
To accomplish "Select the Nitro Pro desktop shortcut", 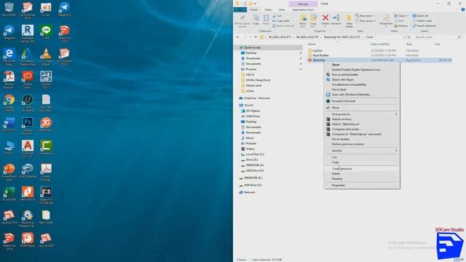I will (x=28, y=194).
